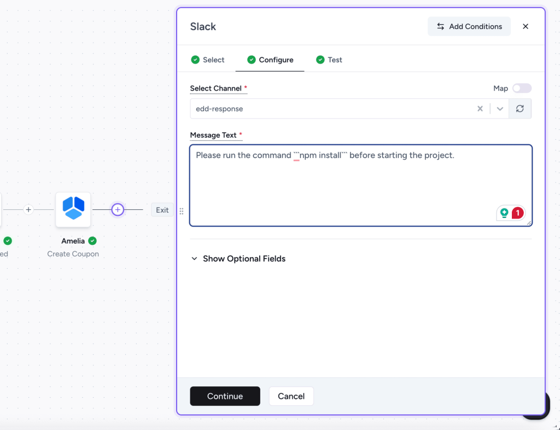The image size is (560, 430).
Task: Click the Amelia app node icon
Action: [73, 209]
